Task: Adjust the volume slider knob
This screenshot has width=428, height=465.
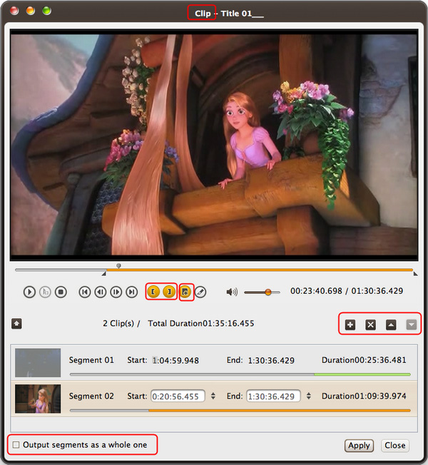Action: (268, 292)
